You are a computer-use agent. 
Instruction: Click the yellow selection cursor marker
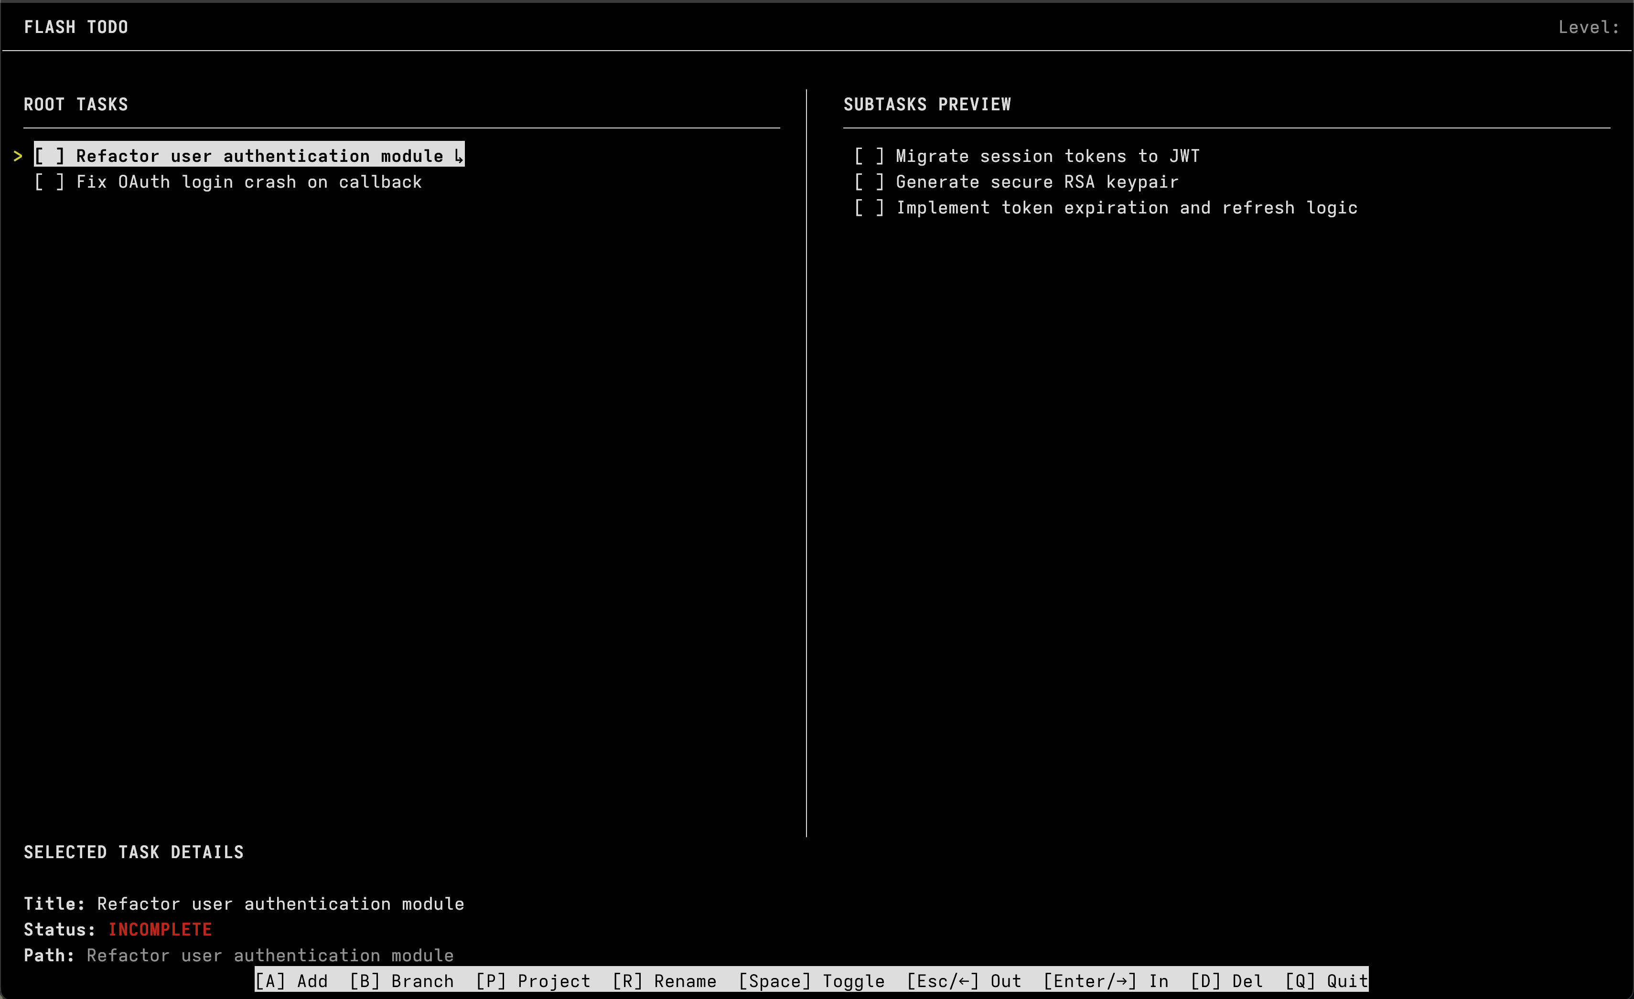[18, 157]
